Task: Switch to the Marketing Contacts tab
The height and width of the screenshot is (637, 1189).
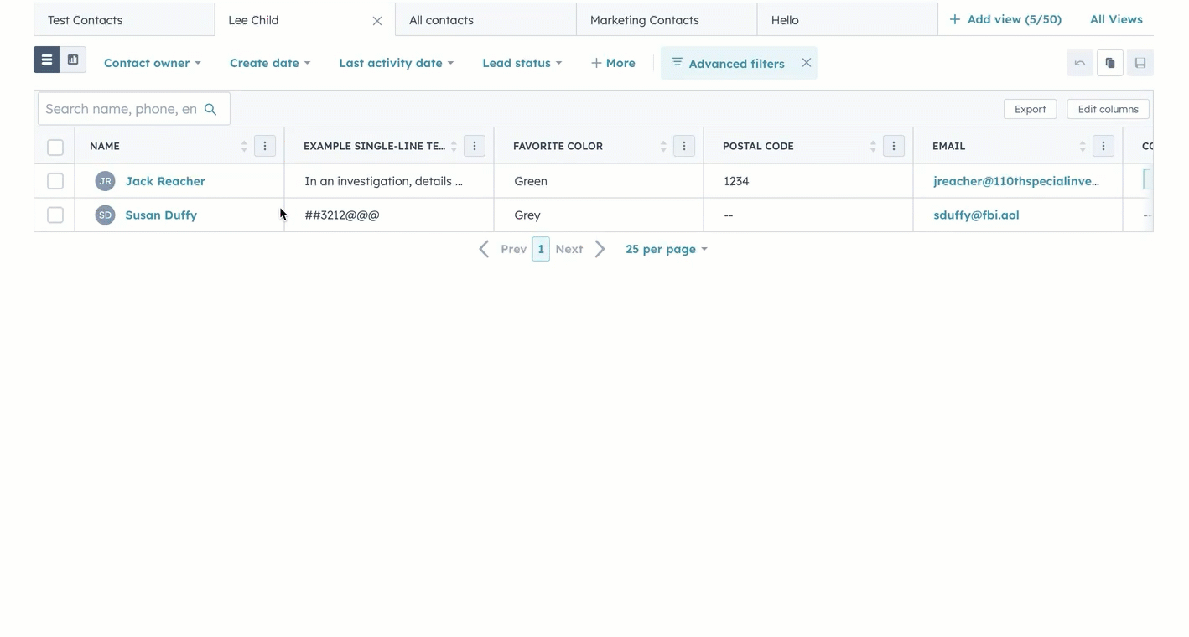Action: [645, 18]
